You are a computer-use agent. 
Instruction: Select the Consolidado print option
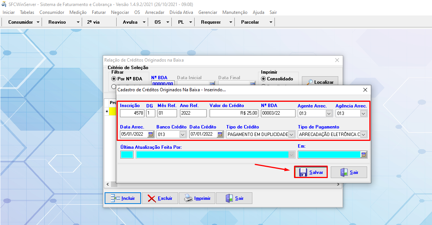tap(264, 79)
